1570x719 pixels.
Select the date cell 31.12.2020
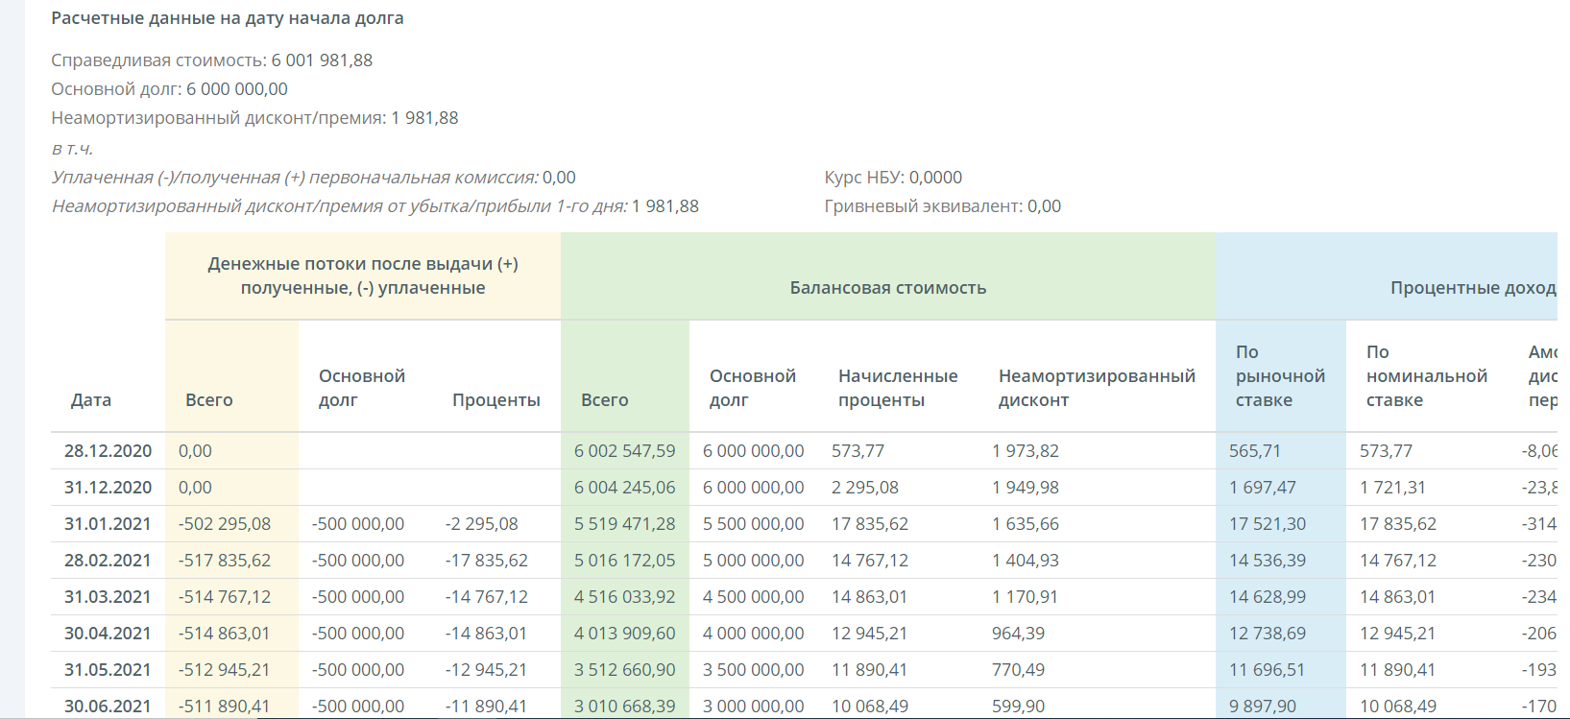point(108,488)
